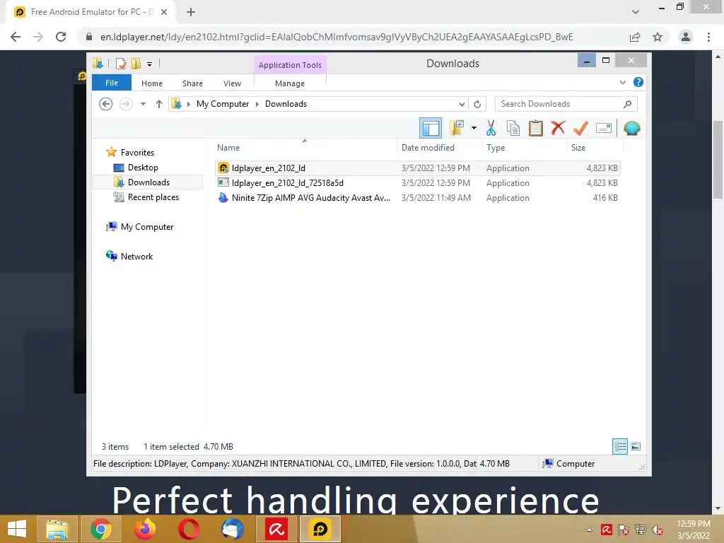724x543 pixels.
Task: Click the Copy icon in Explorer toolbar
Action: coord(513,129)
